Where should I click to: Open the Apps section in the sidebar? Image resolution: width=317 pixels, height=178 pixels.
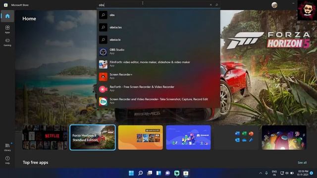pos(7,29)
